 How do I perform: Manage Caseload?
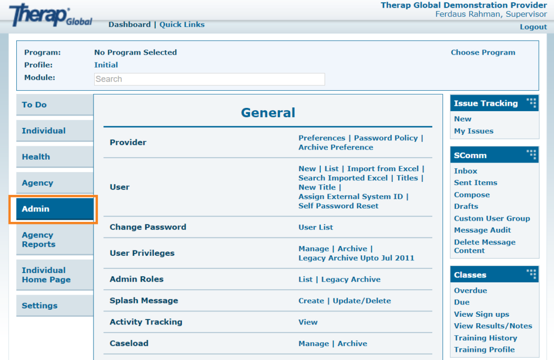(x=314, y=344)
